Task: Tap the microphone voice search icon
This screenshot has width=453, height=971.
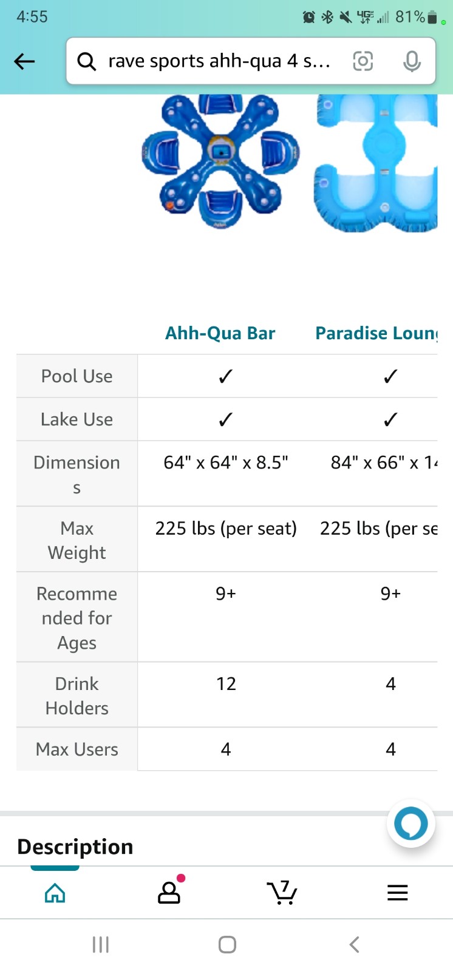Action: (412, 61)
